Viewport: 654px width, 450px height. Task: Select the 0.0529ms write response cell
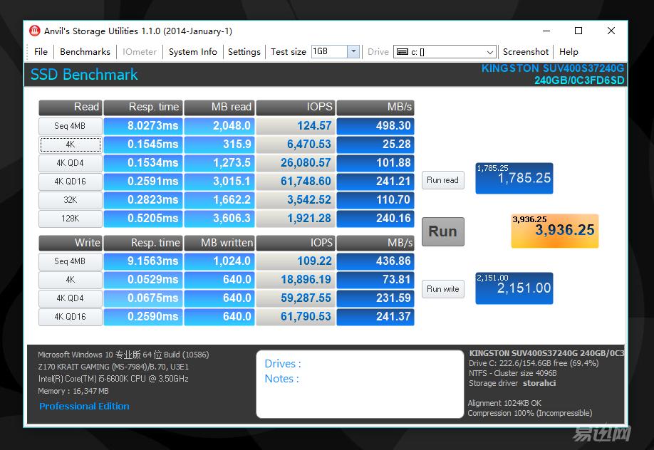click(143, 280)
